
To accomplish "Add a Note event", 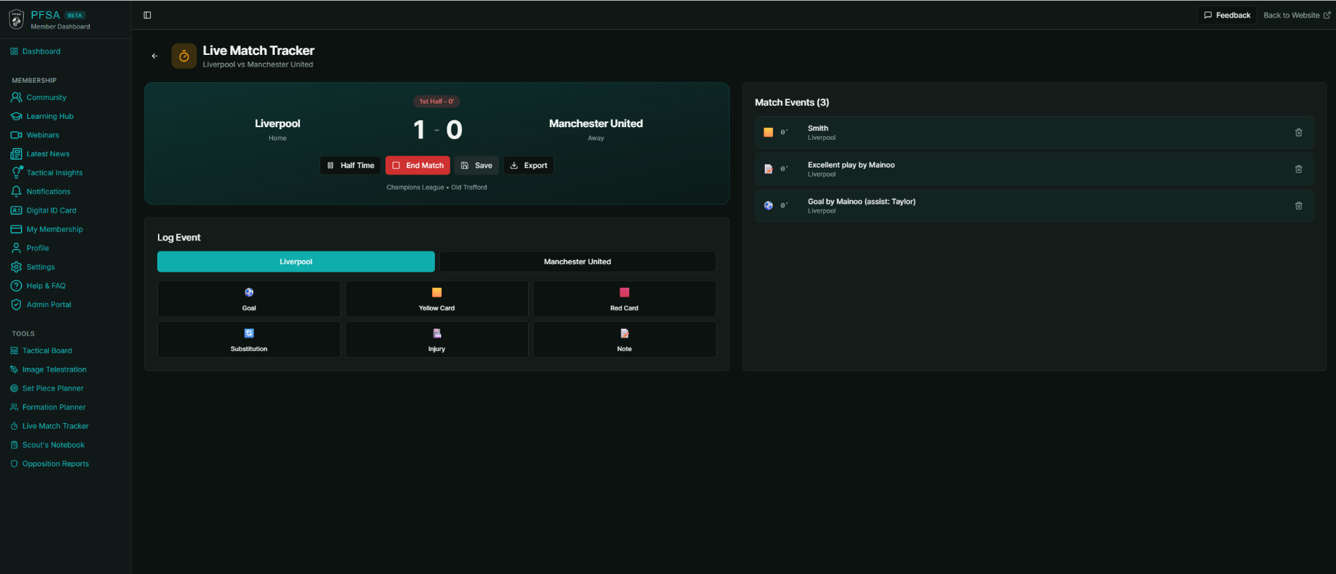I will pyautogui.click(x=625, y=340).
